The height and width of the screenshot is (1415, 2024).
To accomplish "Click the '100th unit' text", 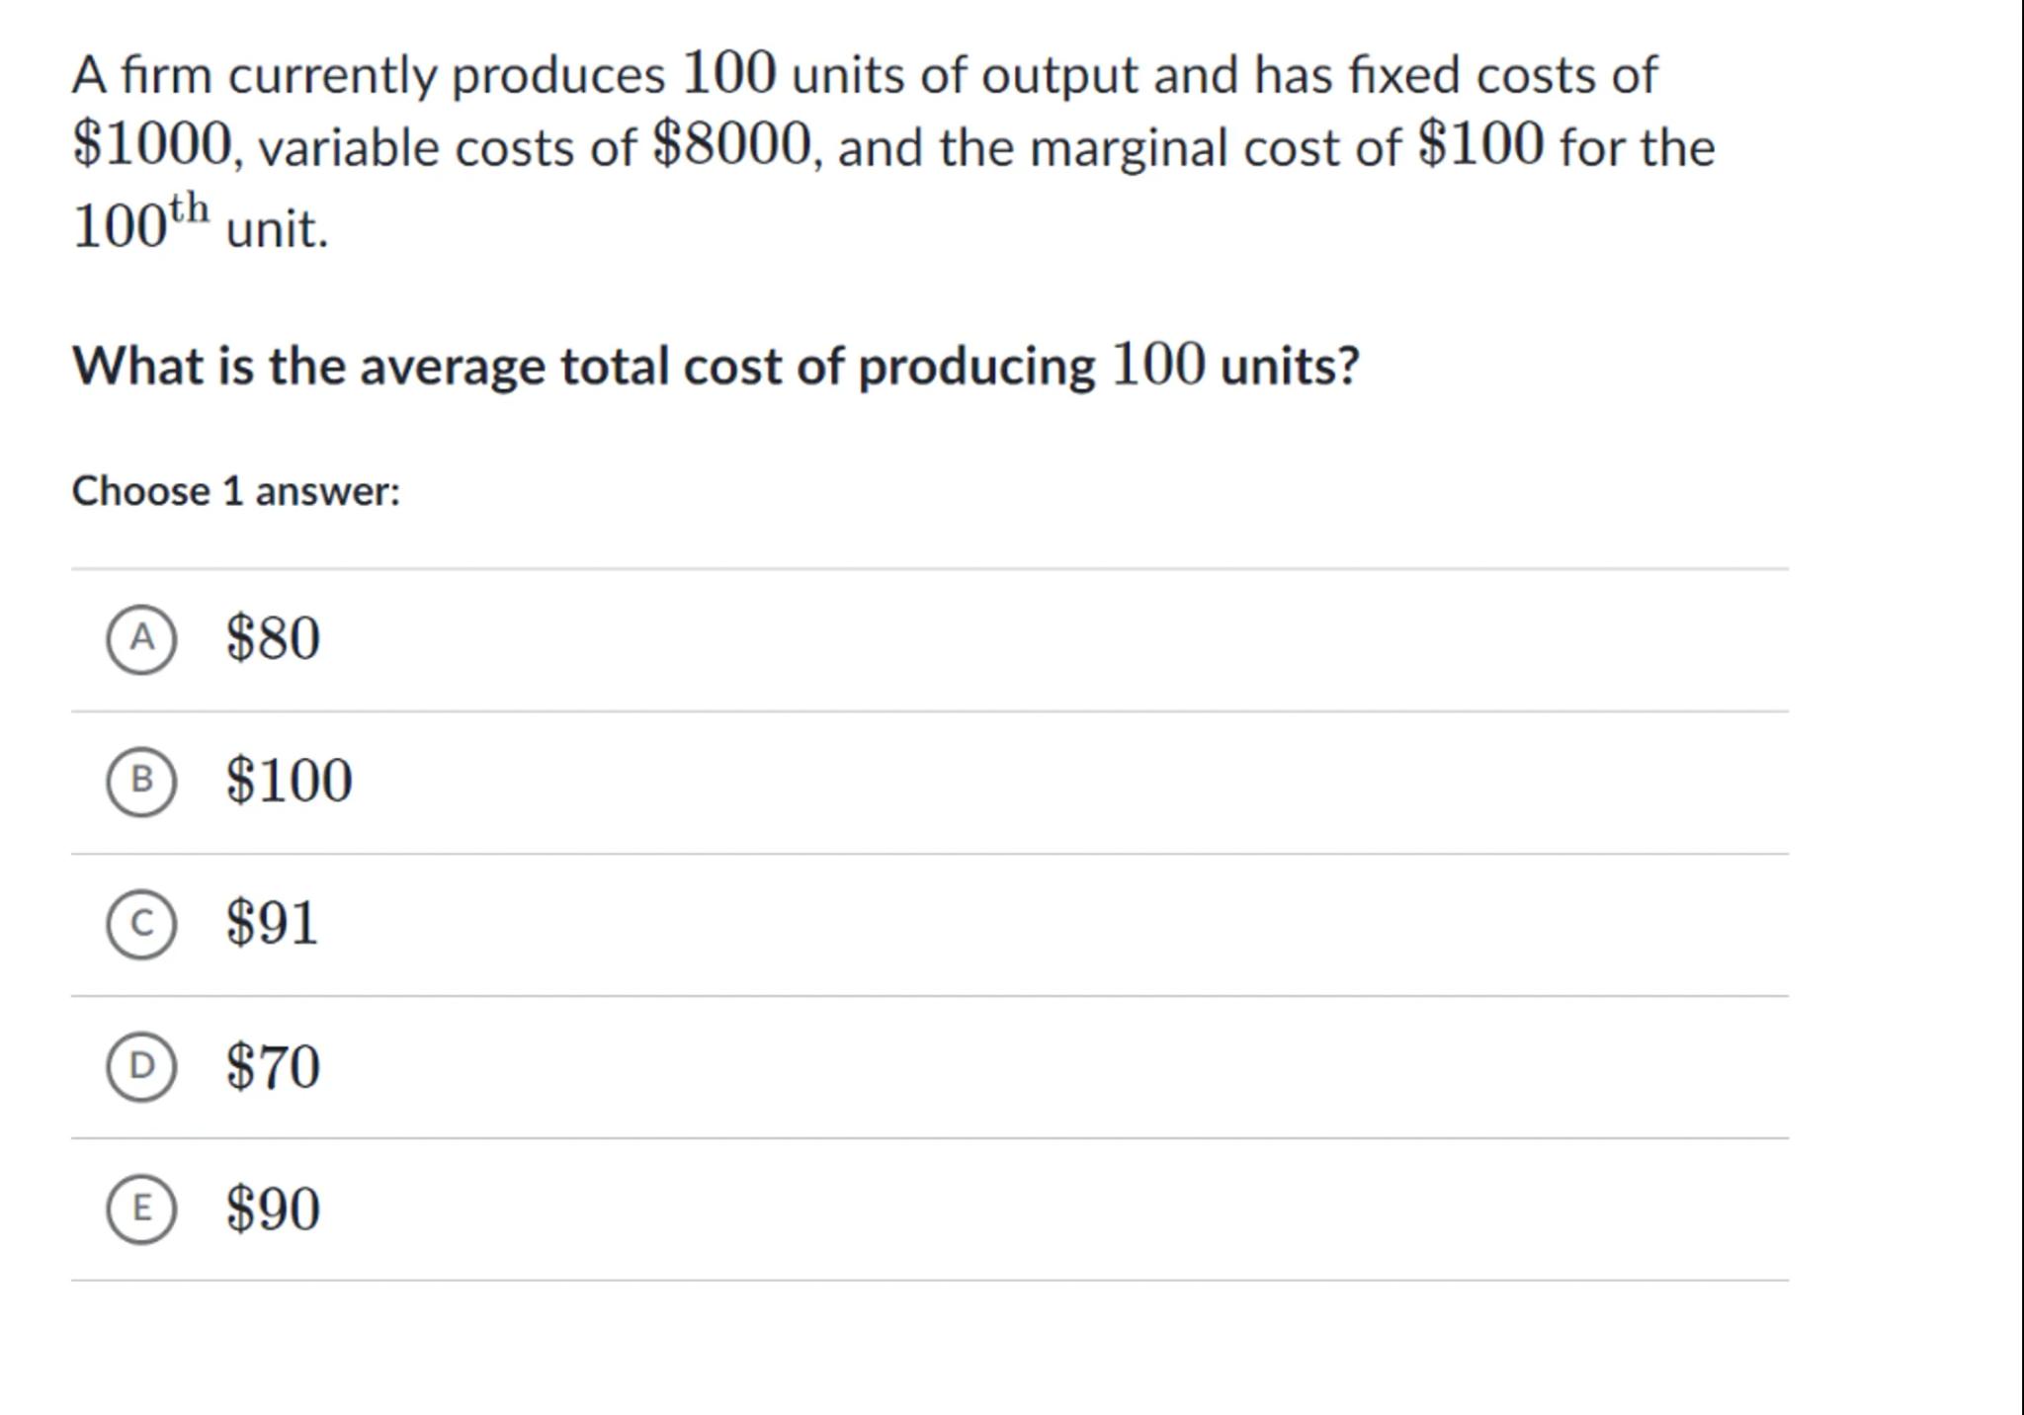I will 200,224.
